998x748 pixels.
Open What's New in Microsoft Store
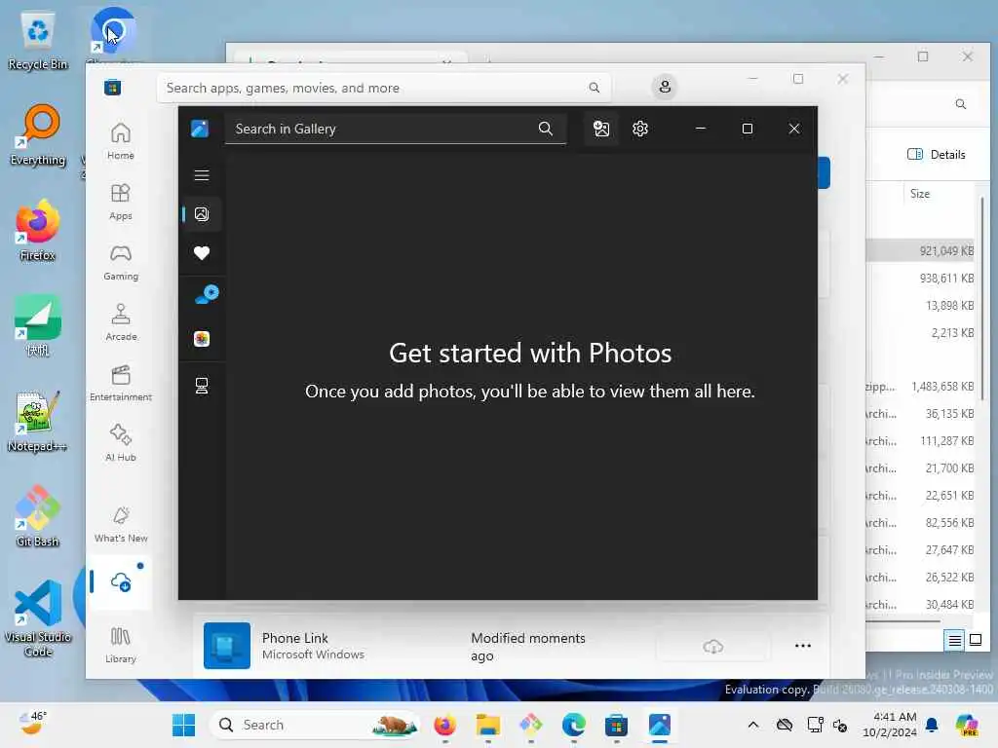[x=120, y=525]
